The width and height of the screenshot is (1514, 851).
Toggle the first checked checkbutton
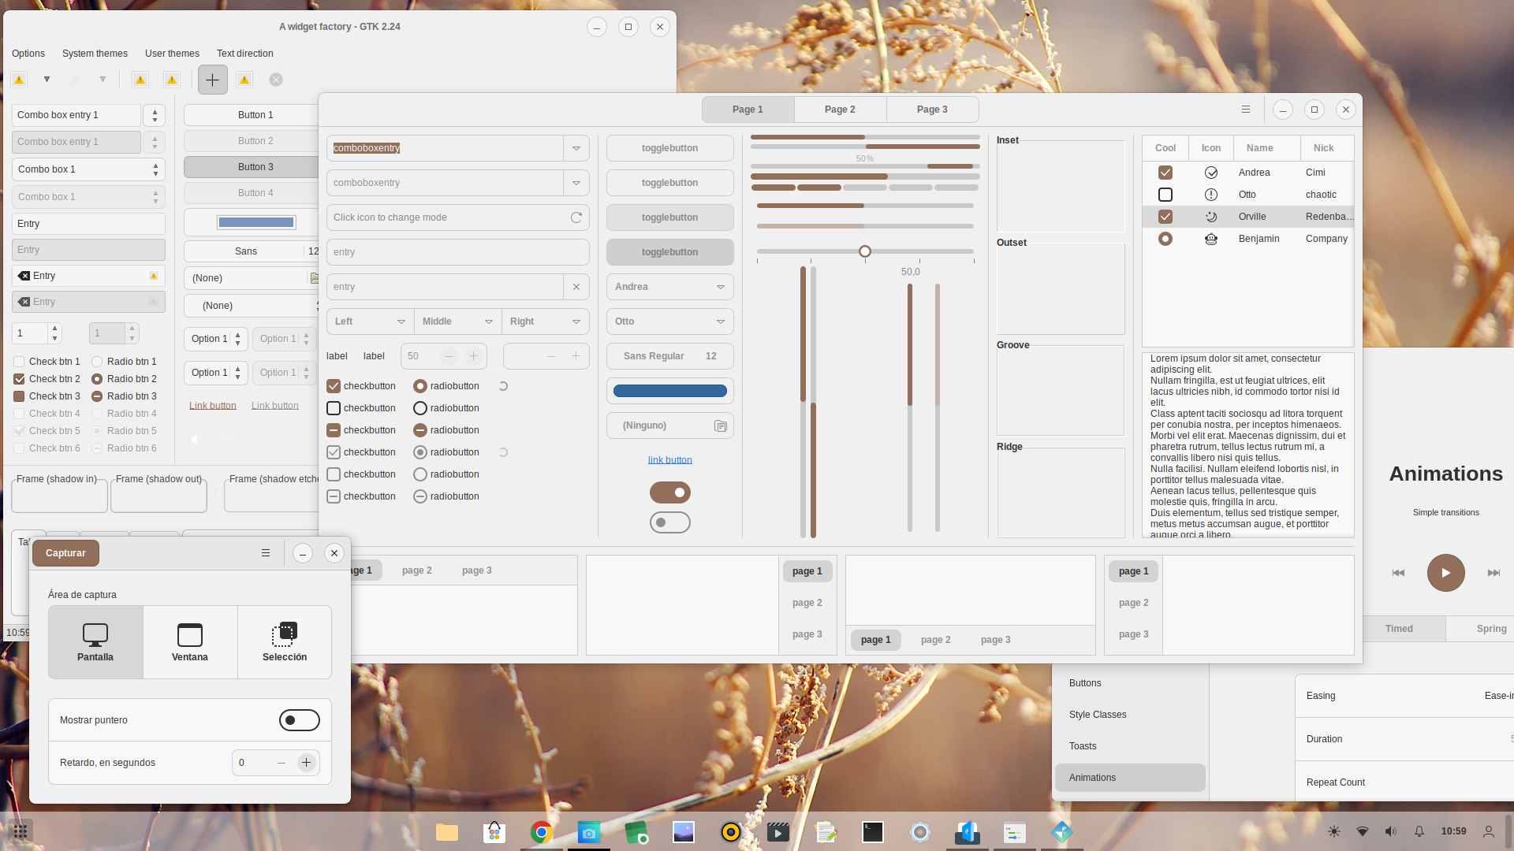[x=334, y=386]
